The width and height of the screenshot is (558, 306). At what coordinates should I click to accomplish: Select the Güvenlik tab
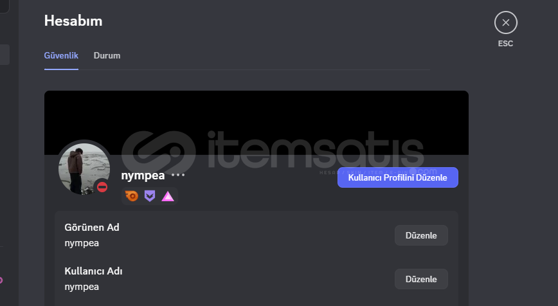tap(61, 55)
